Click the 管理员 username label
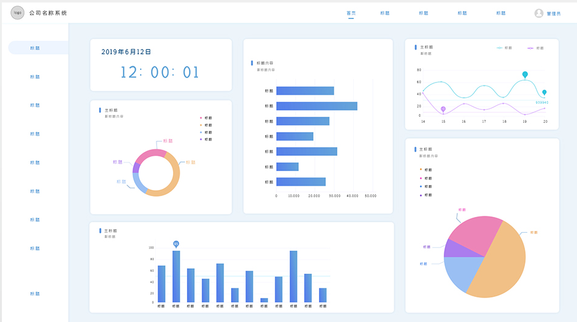The width and height of the screenshot is (577, 322). tap(554, 13)
